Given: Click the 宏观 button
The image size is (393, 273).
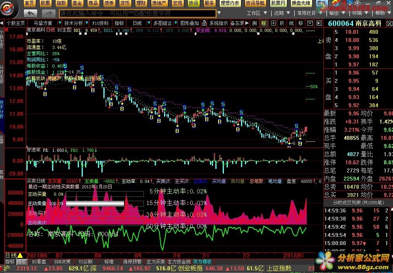Looking at the screenshot, I should pos(177,3).
